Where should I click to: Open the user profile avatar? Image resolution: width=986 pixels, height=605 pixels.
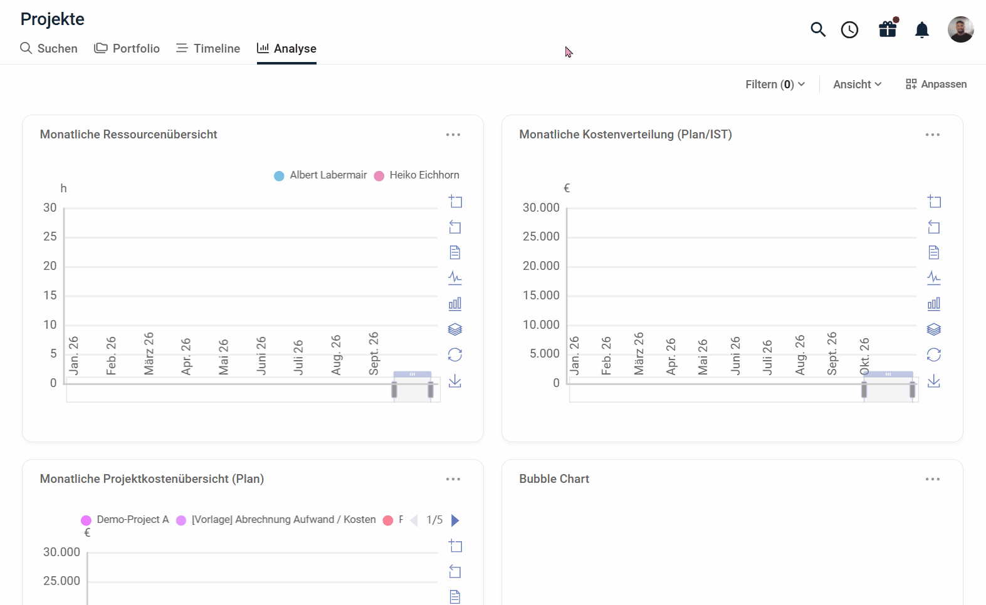[961, 29]
